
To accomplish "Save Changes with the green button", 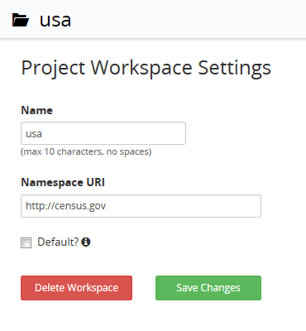I will 208,288.
